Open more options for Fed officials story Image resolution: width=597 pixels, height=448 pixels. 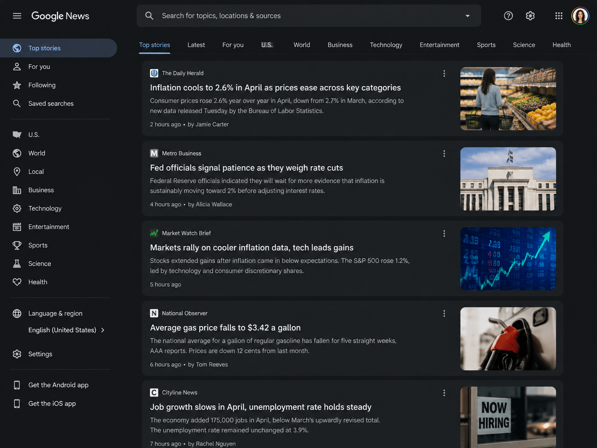click(444, 153)
